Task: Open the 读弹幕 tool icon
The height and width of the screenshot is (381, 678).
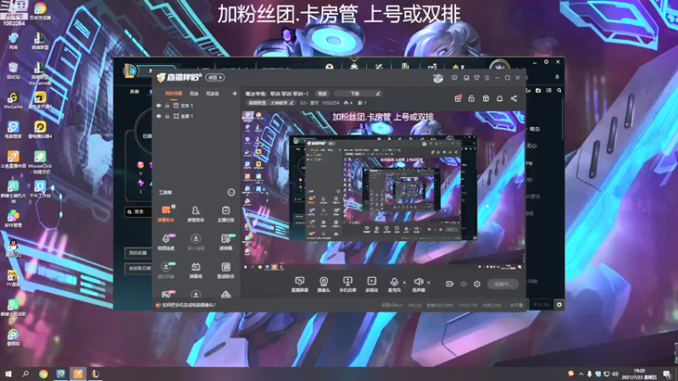Action: [225, 241]
